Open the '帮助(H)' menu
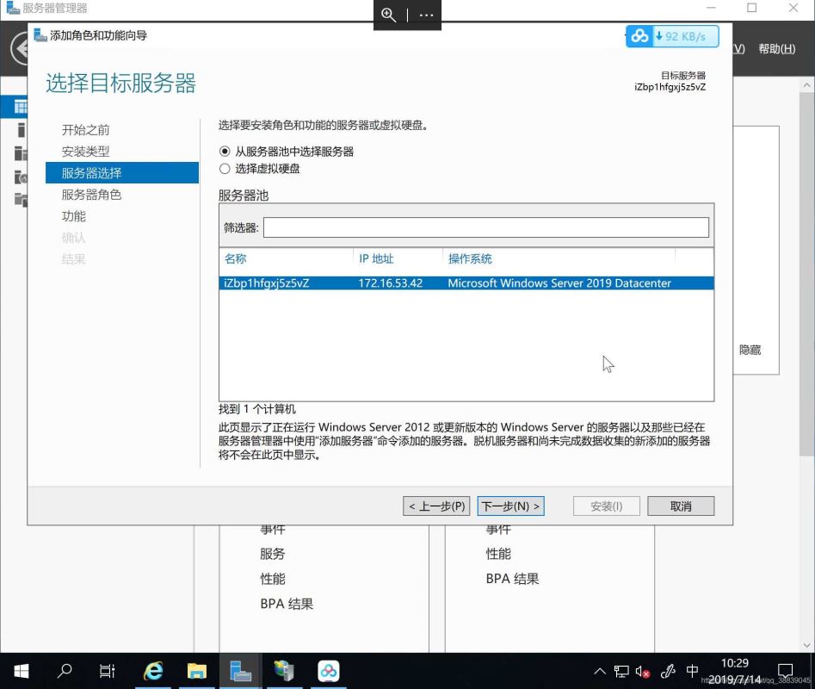Viewport: 815px width, 689px height. coord(776,48)
